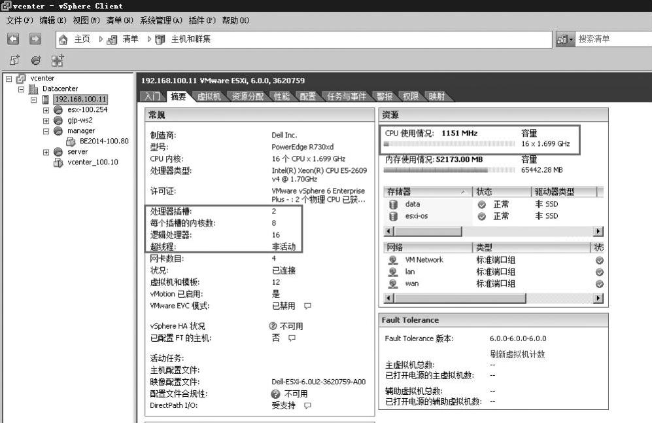Viewport: 652px width, 423px height.
Task: Open the VMware EVC mode info bubble
Action: click(x=307, y=306)
